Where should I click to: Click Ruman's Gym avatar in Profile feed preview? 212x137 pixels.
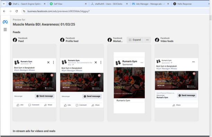click(64, 62)
